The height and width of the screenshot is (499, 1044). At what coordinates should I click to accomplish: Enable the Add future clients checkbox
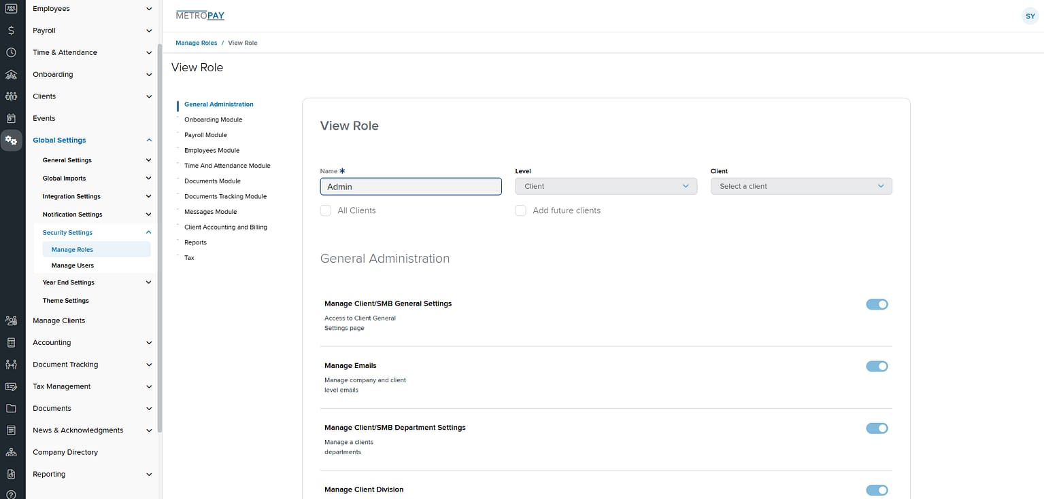point(520,210)
